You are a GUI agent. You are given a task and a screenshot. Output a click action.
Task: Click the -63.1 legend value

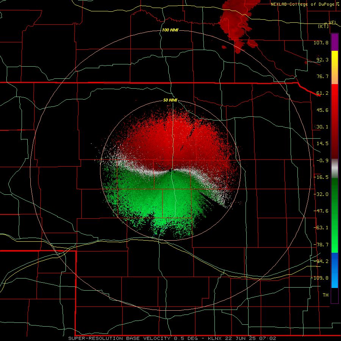click(321, 228)
